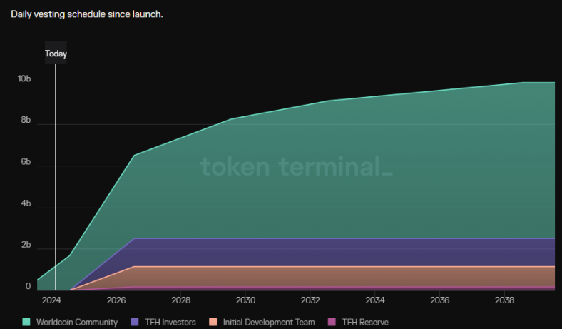
Task: Select the 2030 x-axis label
Action: (245, 300)
